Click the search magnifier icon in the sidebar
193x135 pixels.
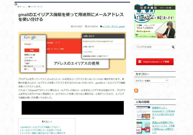click(173, 47)
